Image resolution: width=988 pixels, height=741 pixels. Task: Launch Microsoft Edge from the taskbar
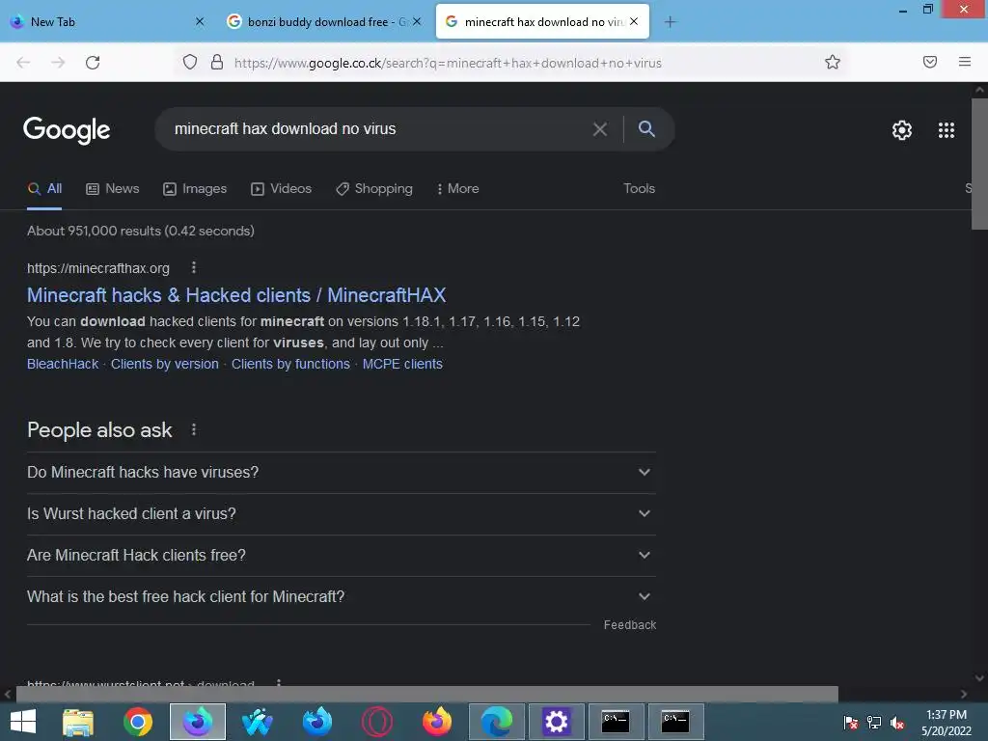497,722
